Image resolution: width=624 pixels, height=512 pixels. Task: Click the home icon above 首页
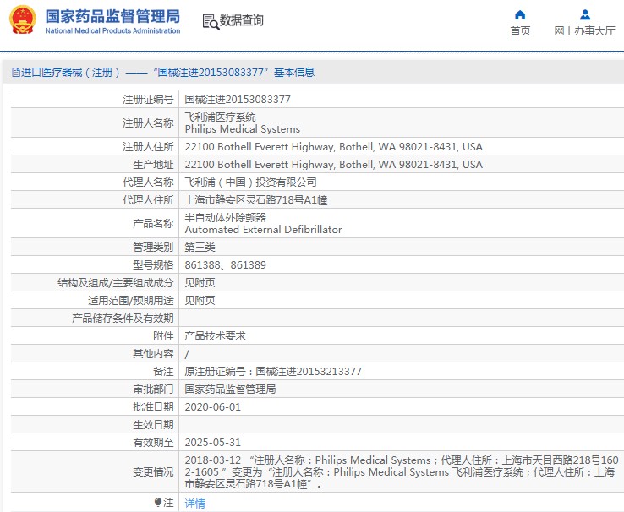coord(520,15)
